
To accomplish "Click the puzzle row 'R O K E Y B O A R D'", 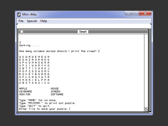I will click(x=34, y=74).
